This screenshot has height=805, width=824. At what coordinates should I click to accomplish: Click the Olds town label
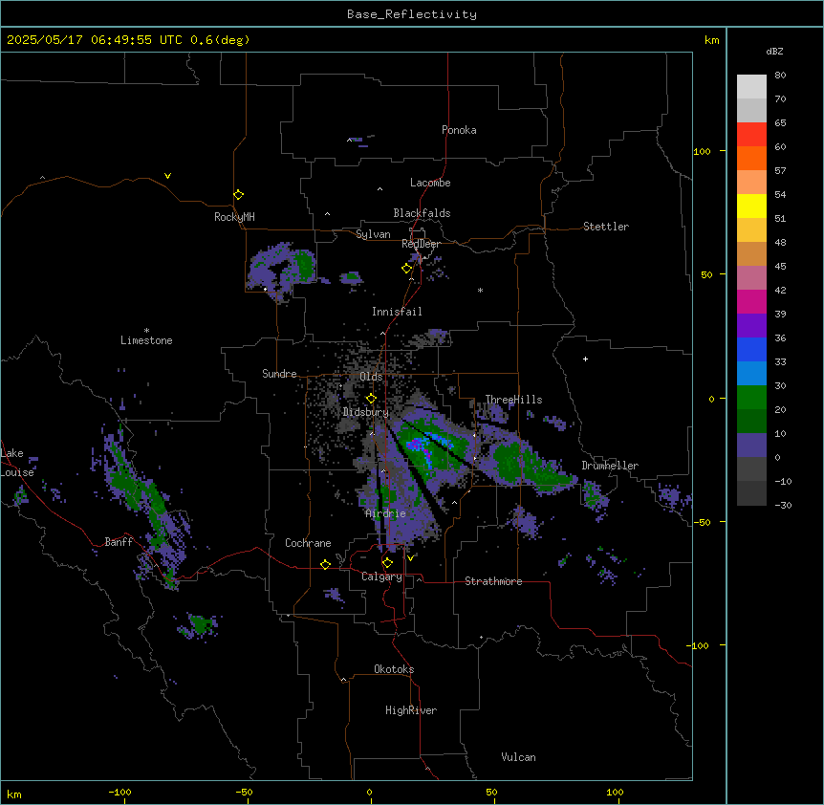tap(371, 377)
